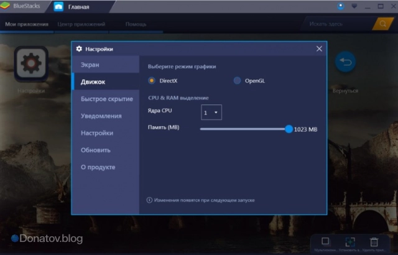Open the Настройки section in sidebar
This screenshot has height=255, width=398.
click(106, 132)
